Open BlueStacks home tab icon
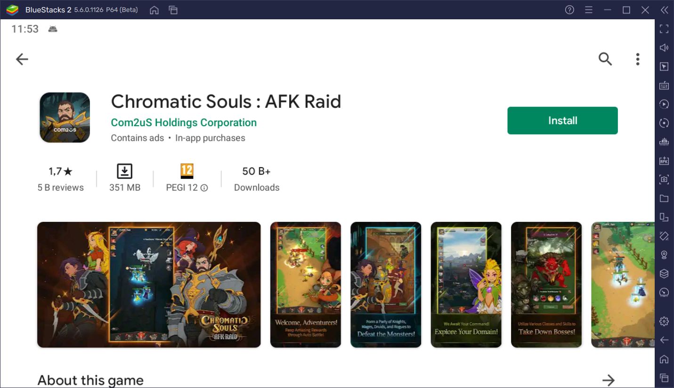The height and width of the screenshot is (388, 674). click(154, 10)
